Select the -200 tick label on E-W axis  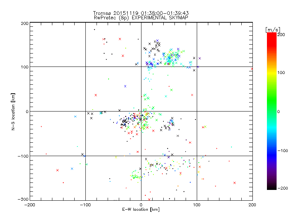(x=30, y=205)
